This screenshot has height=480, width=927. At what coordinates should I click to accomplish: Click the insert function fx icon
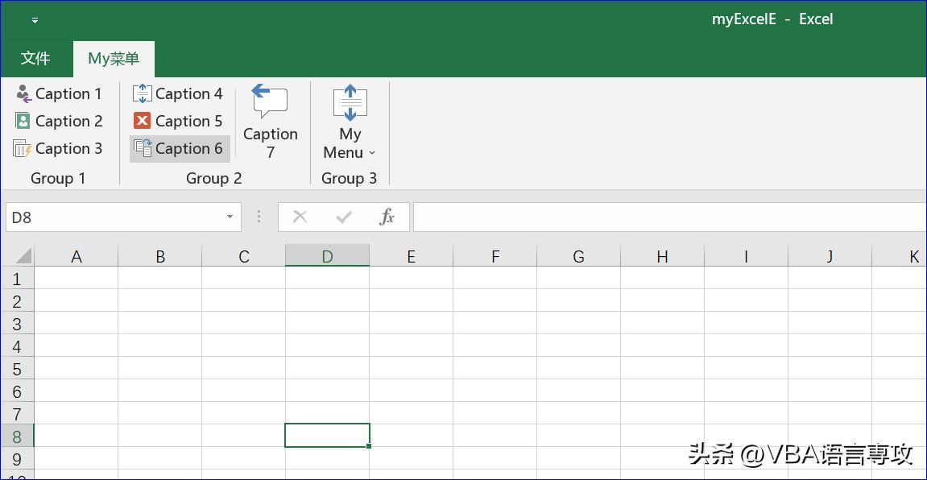[387, 217]
